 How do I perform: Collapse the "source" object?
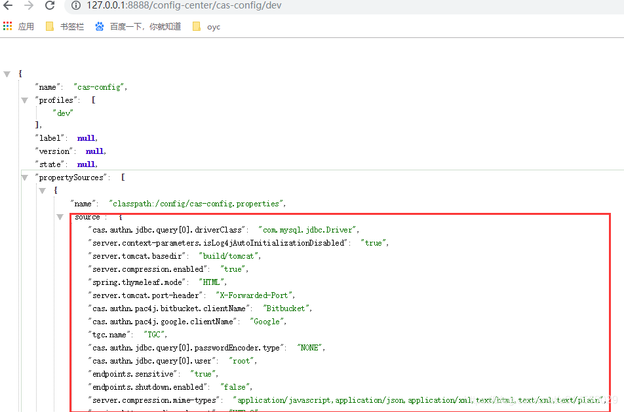tap(60, 217)
